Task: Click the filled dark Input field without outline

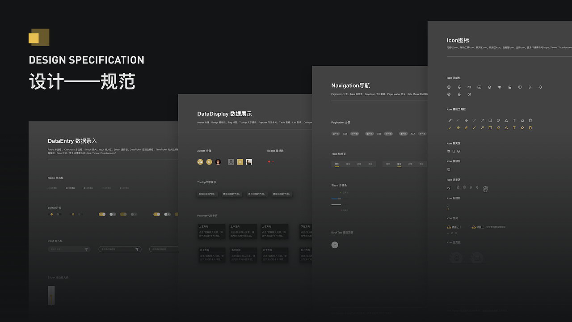Action: coord(69,249)
